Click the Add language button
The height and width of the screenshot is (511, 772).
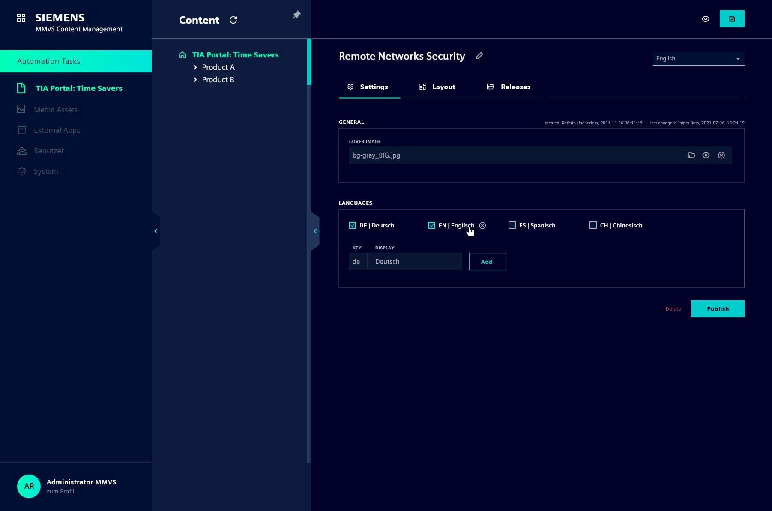click(487, 262)
